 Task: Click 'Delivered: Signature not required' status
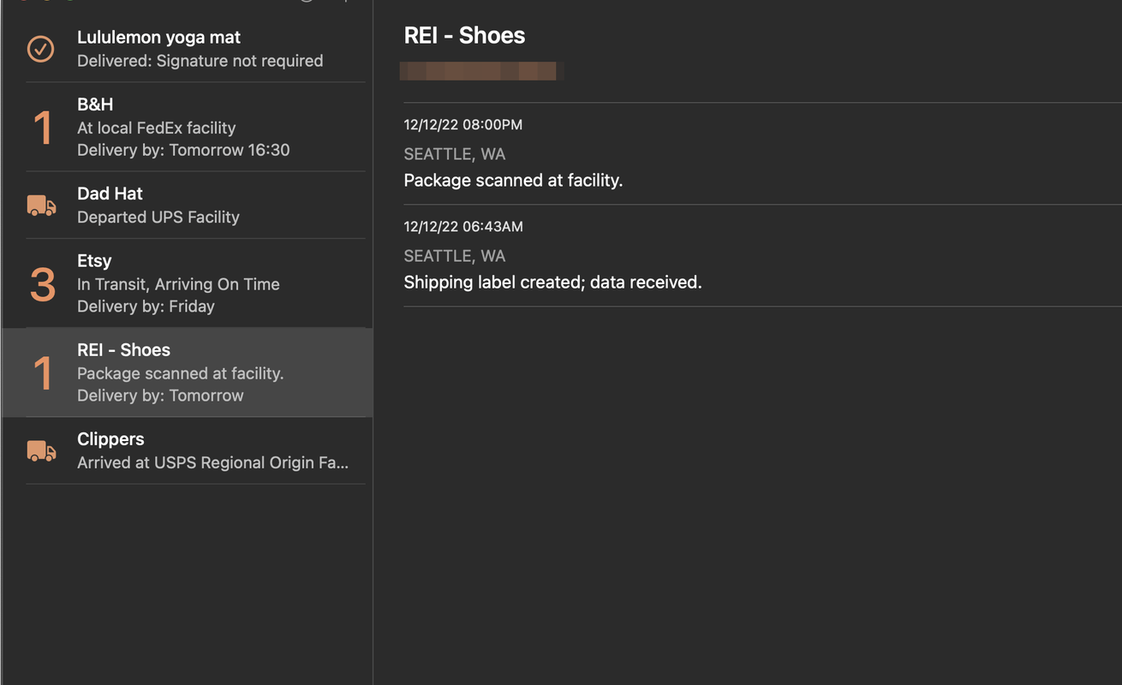click(200, 61)
